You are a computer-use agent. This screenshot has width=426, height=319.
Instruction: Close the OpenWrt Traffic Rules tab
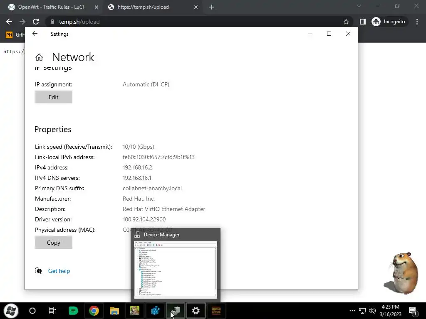click(x=97, y=7)
